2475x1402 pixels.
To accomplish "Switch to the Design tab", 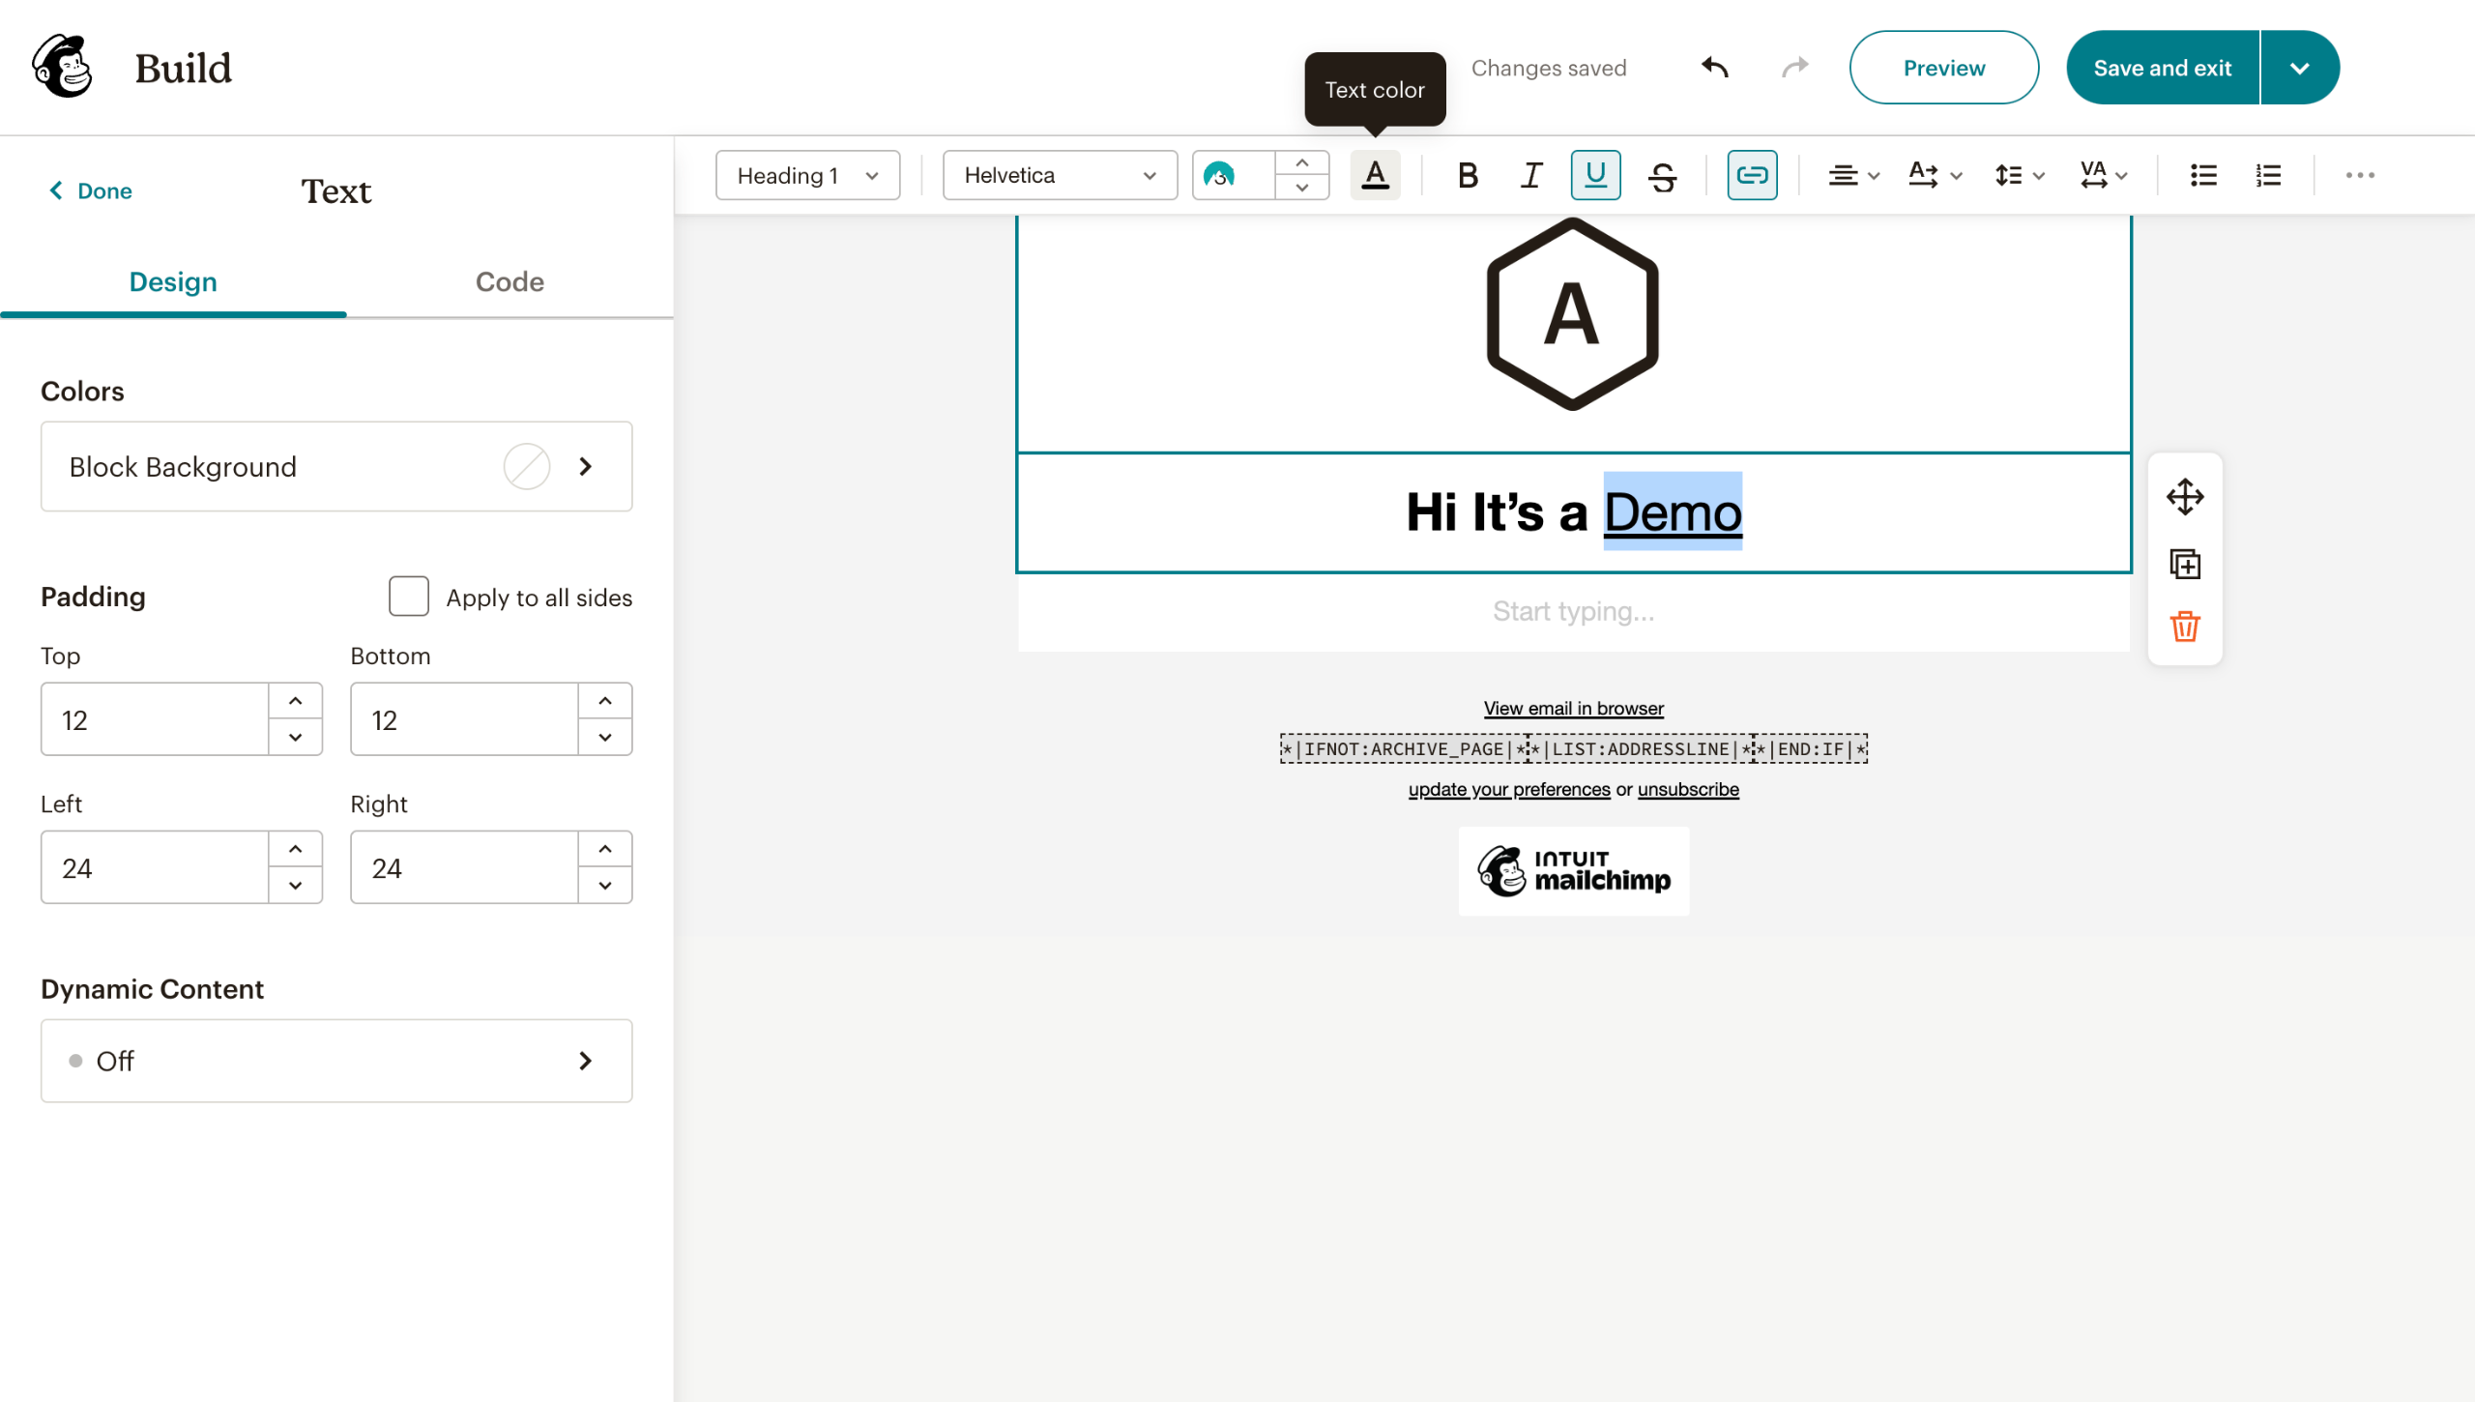I will click(x=173, y=281).
